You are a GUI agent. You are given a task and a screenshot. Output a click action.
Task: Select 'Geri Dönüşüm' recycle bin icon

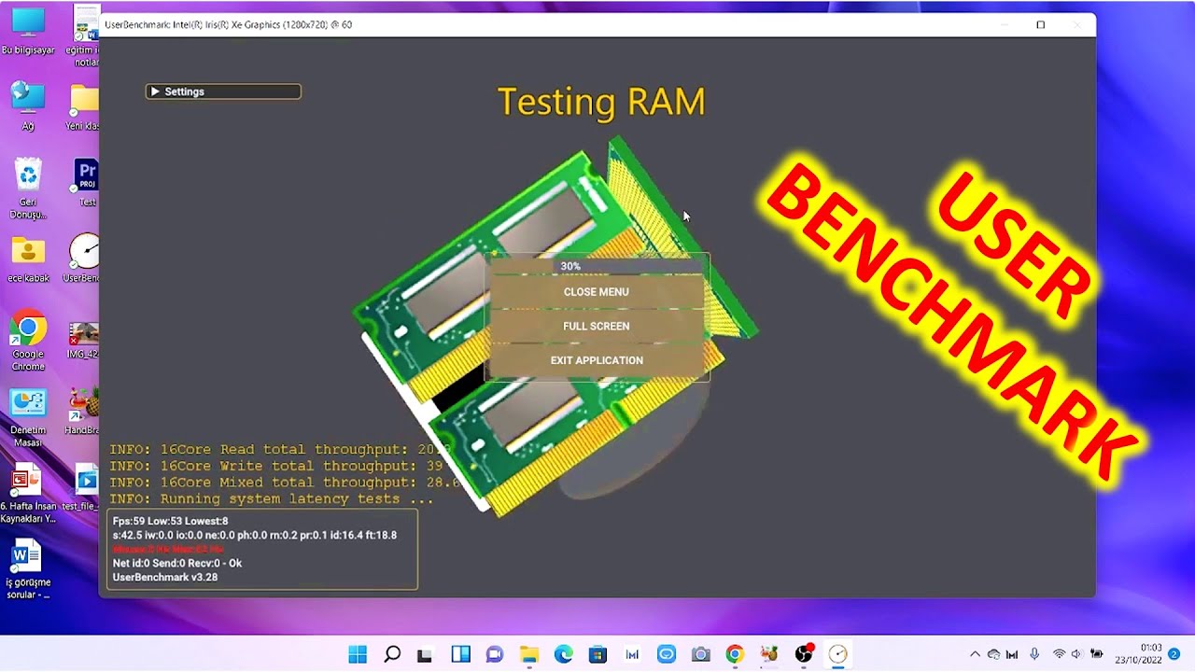[28, 189]
